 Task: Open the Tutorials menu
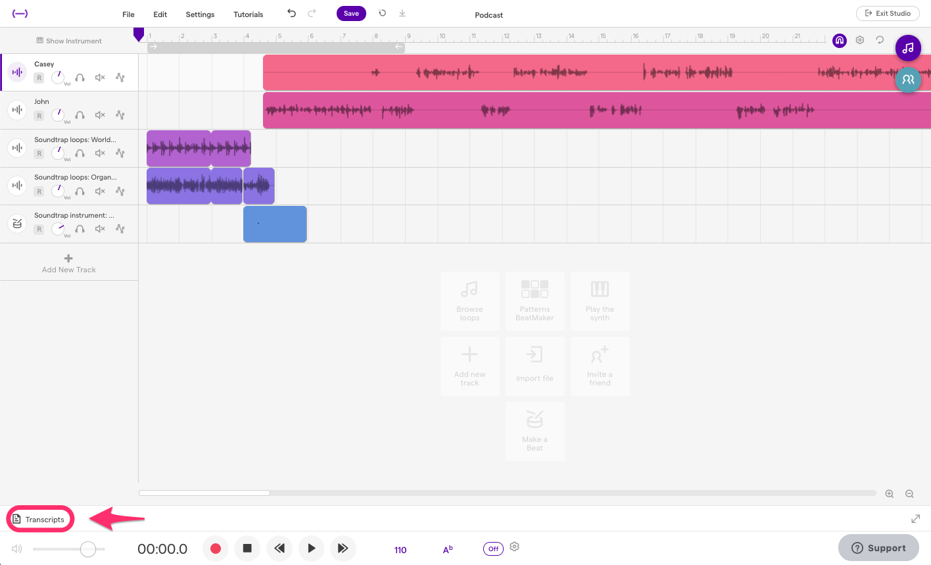(248, 14)
